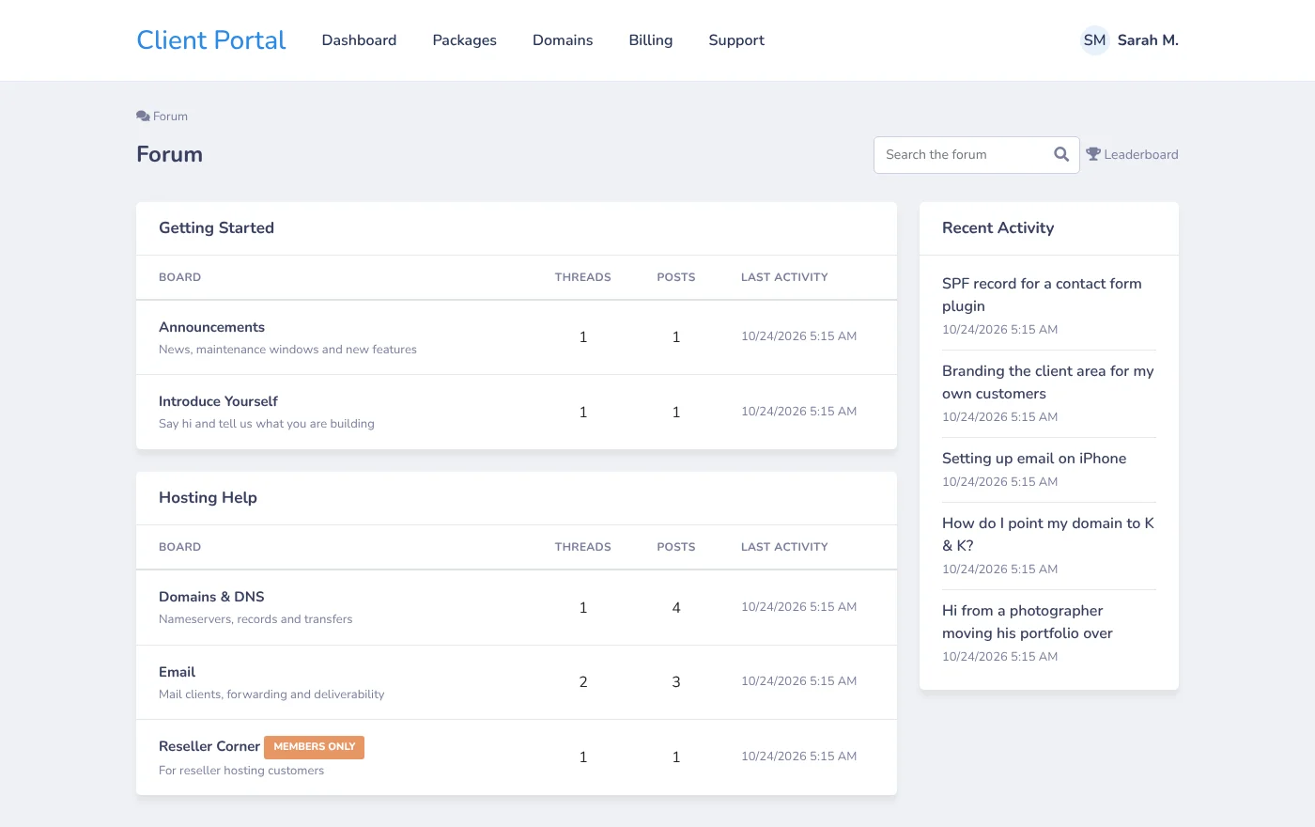Screen dimensions: 1315x827
Task: Open the Email board
Action: (x=178, y=672)
